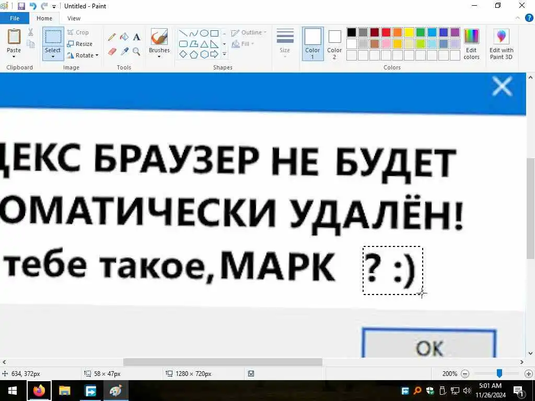Screen dimensions: 535x401
Task: Expand the Paste dropdown arrow
Action: (x=14, y=56)
